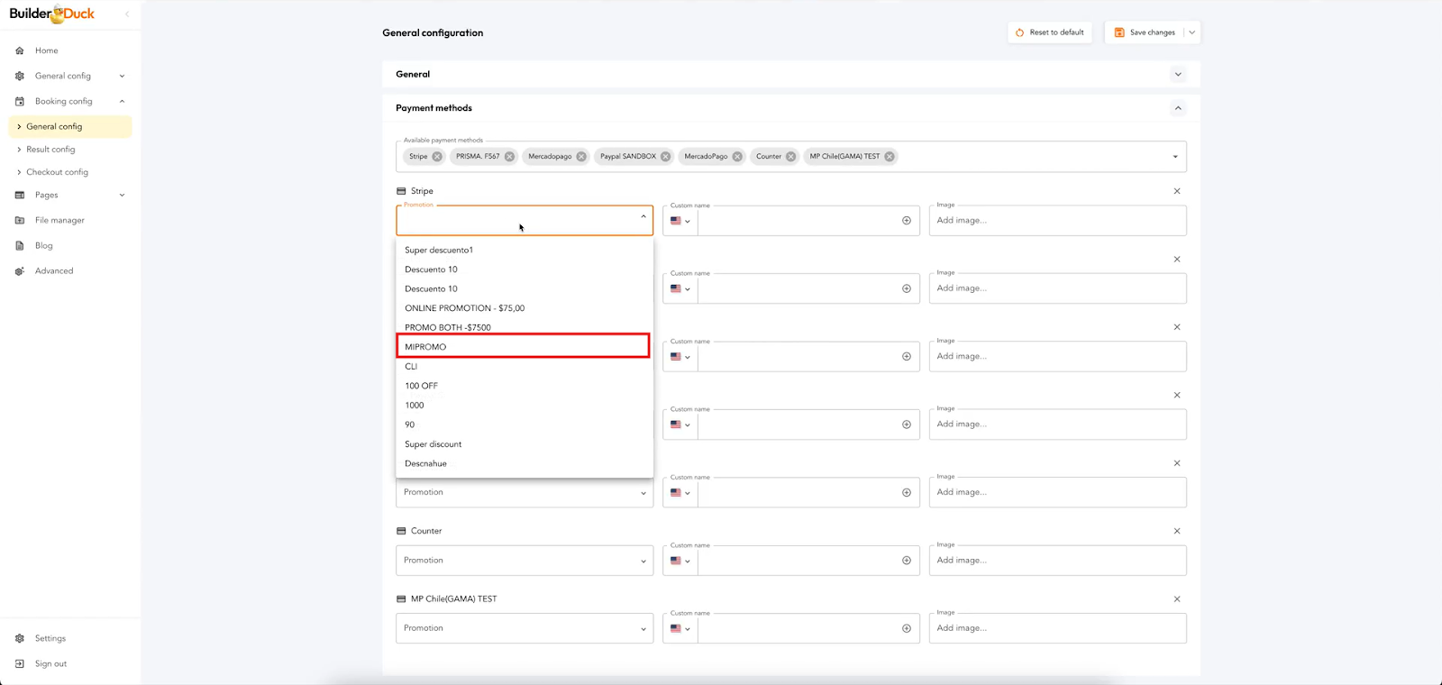Remove the Counter payment method section
The image size is (1442, 685).
[1177, 531]
